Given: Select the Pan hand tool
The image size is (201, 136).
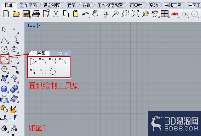Looking at the screenshot, I should pos(95,14).
